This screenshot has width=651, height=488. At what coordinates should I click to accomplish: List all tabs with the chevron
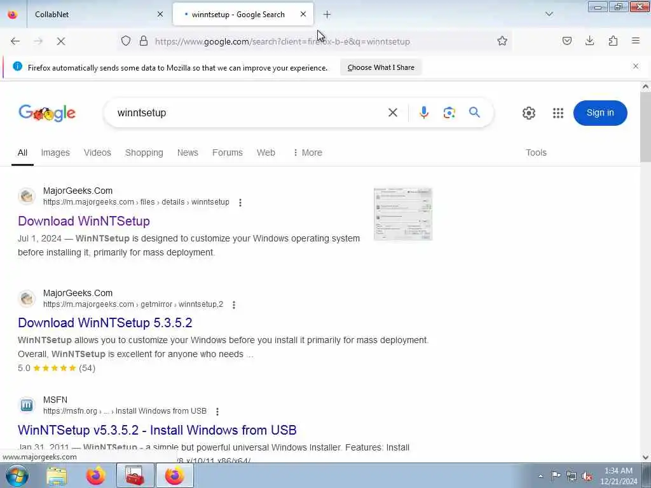pyautogui.click(x=549, y=14)
